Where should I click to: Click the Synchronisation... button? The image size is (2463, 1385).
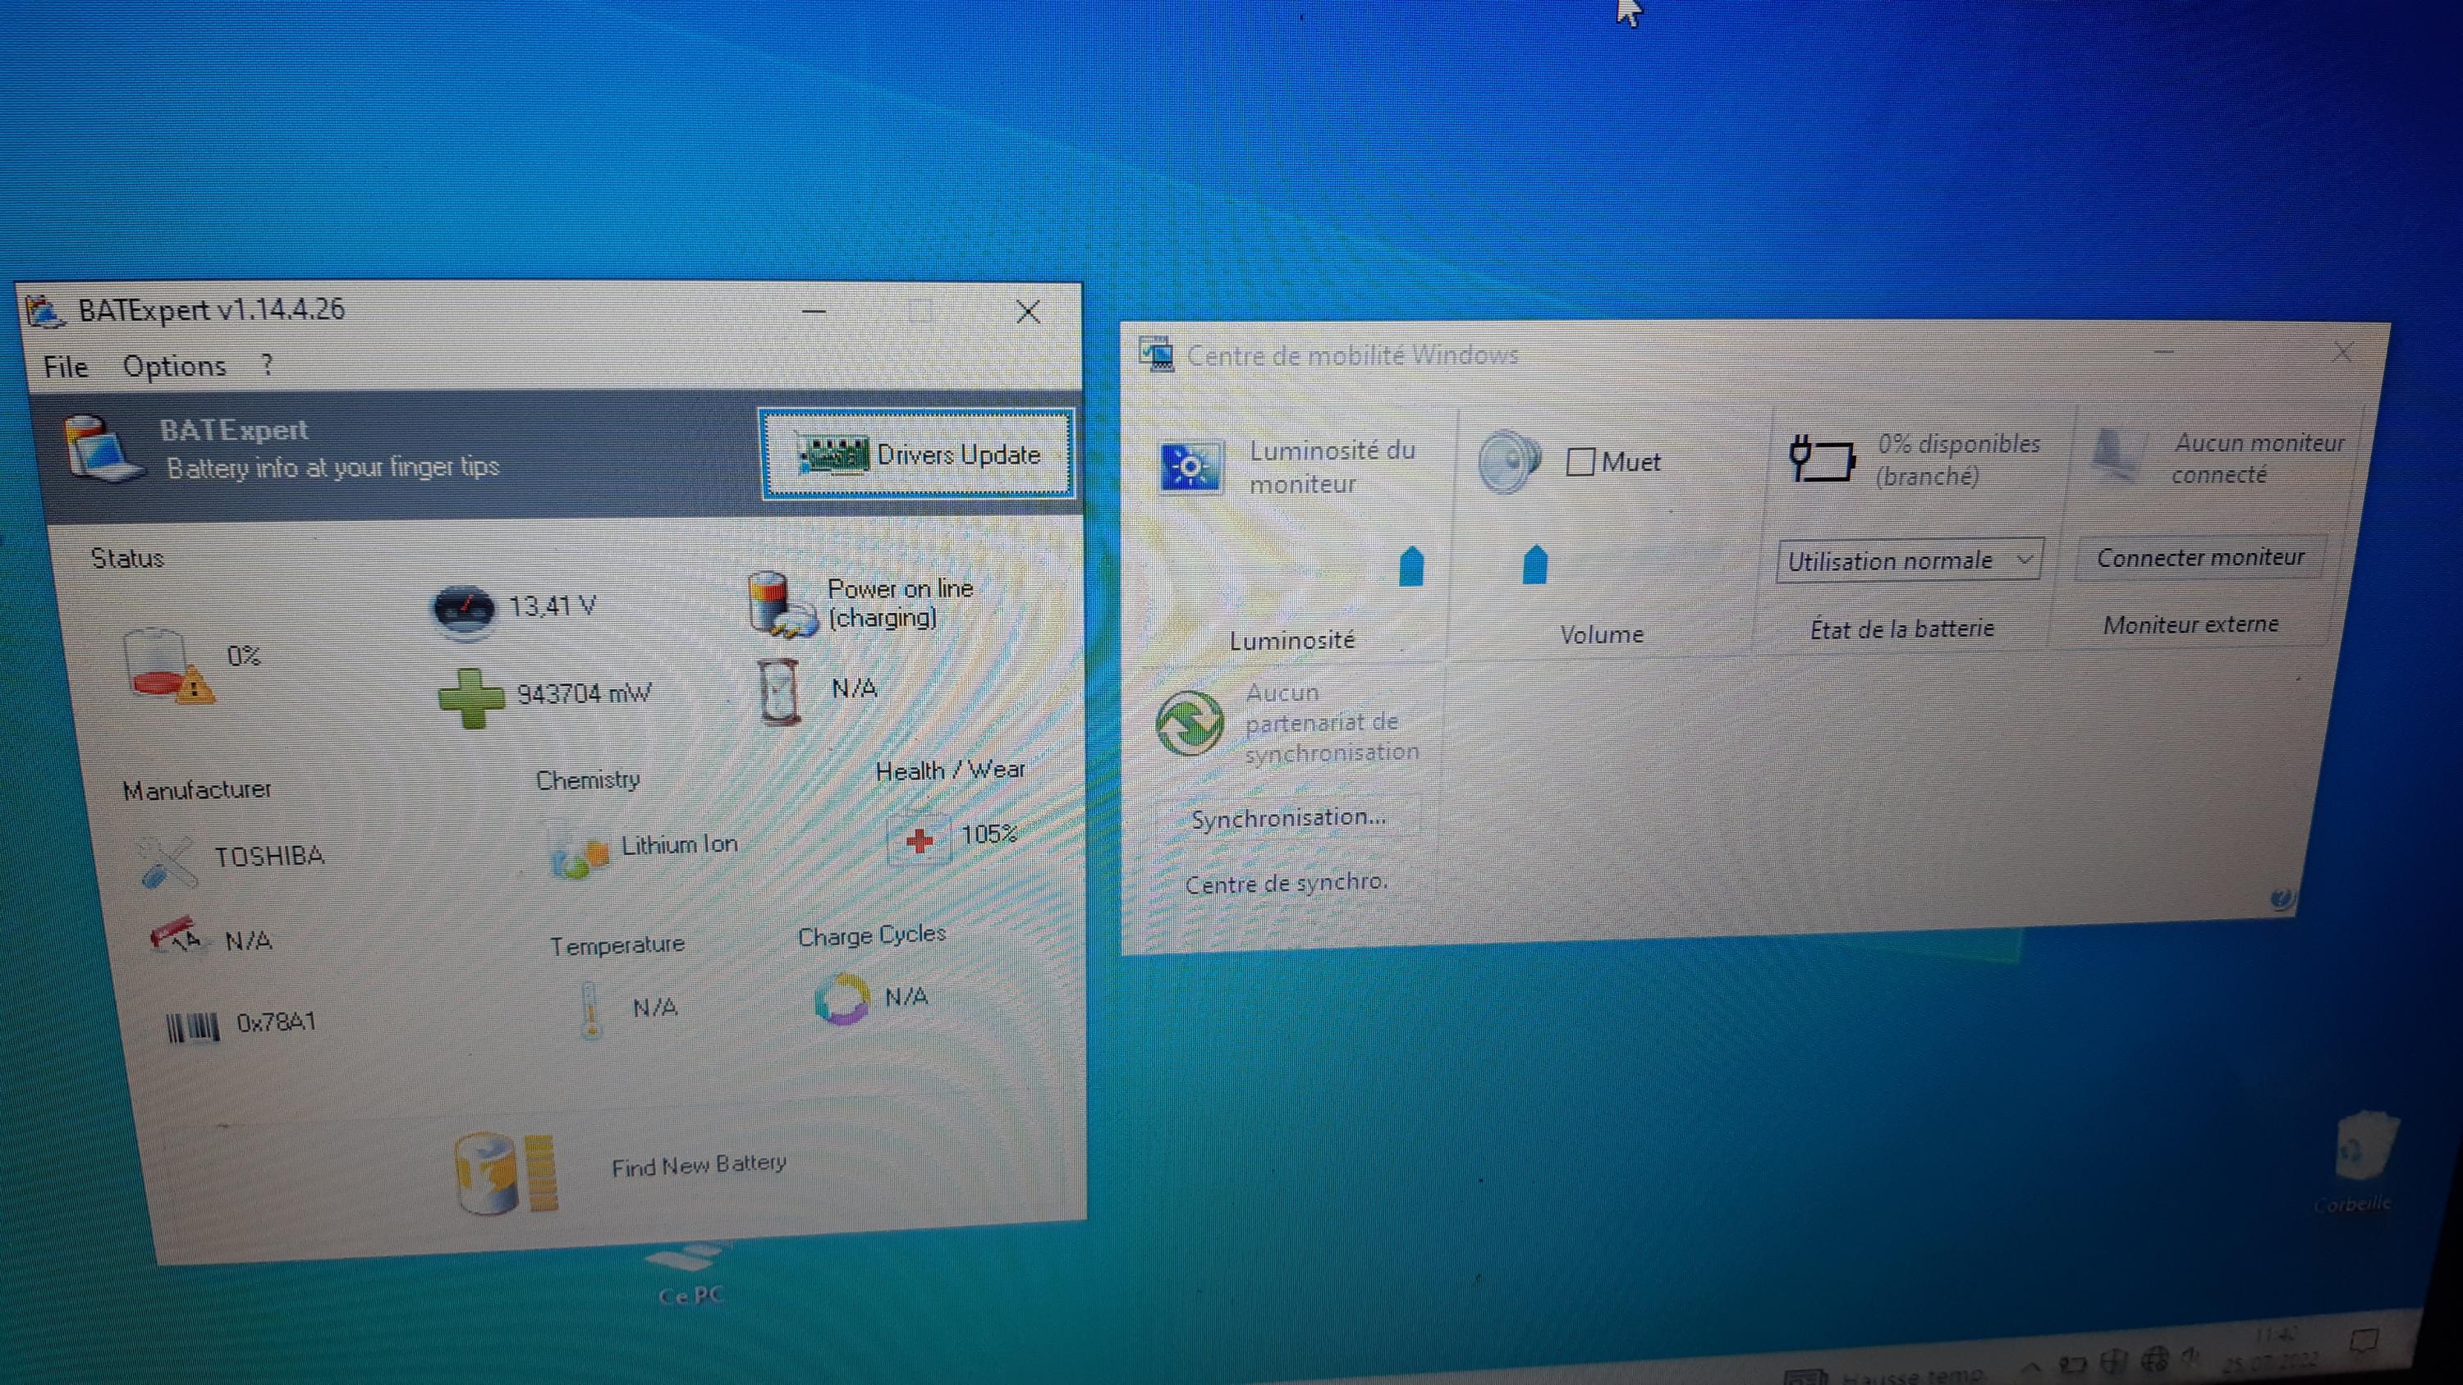point(1287,818)
